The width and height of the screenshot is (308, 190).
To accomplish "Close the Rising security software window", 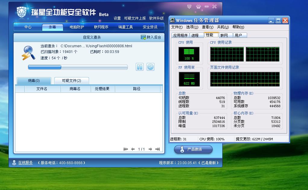I will tap(214, 6).
